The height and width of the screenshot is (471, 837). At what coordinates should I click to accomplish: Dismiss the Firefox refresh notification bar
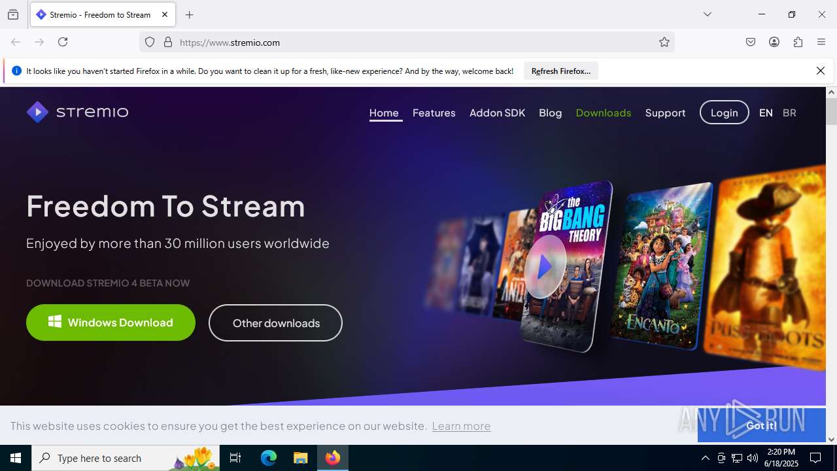pos(821,71)
